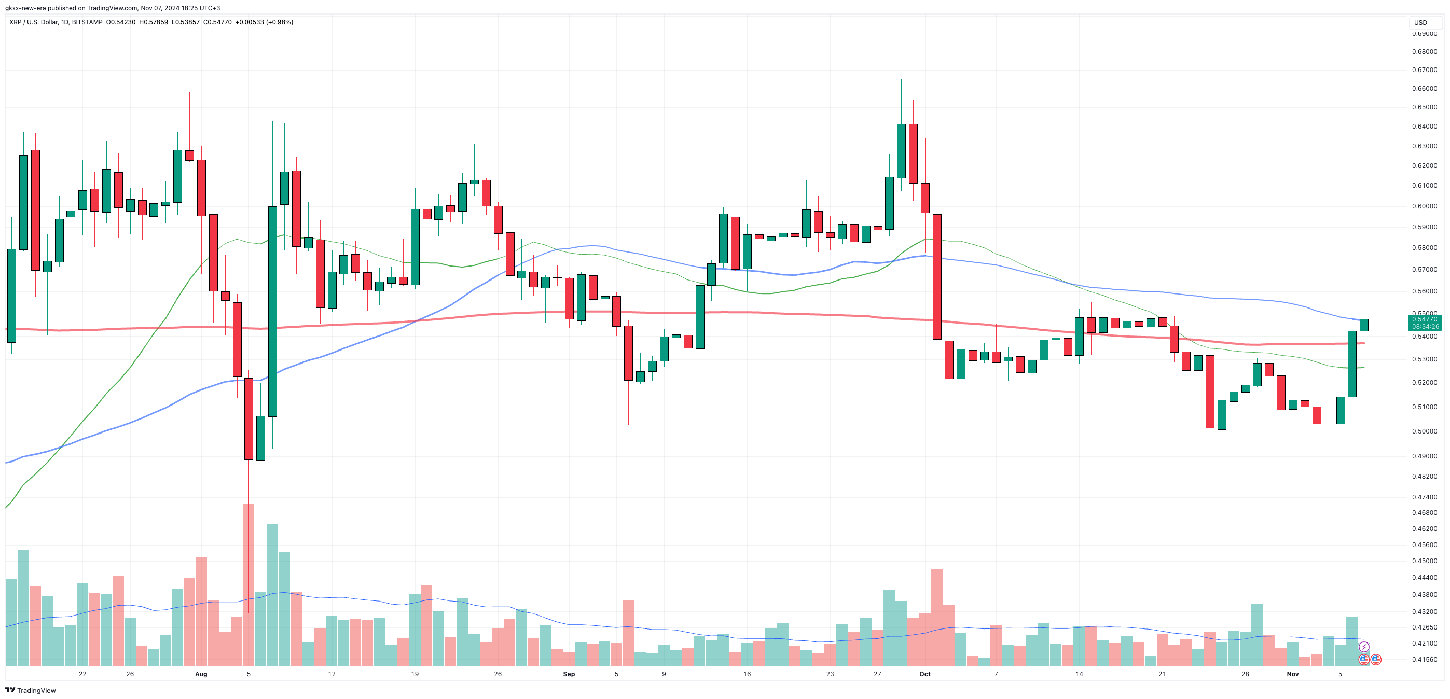Screen dimensions: 1450x699
Task: Click the left US flag economic event icon
Action: point(1364,659)
